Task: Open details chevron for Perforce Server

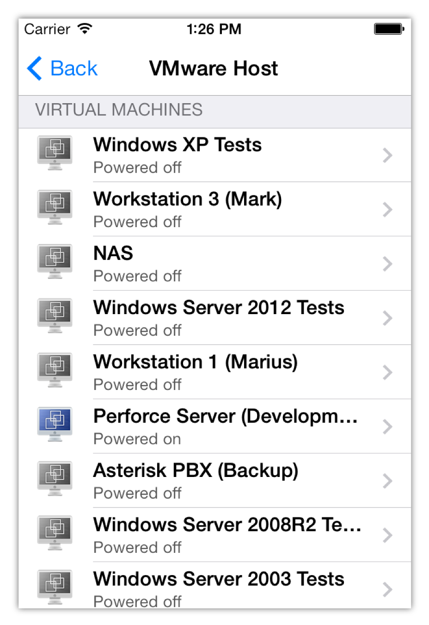Action: pos(387,427)
